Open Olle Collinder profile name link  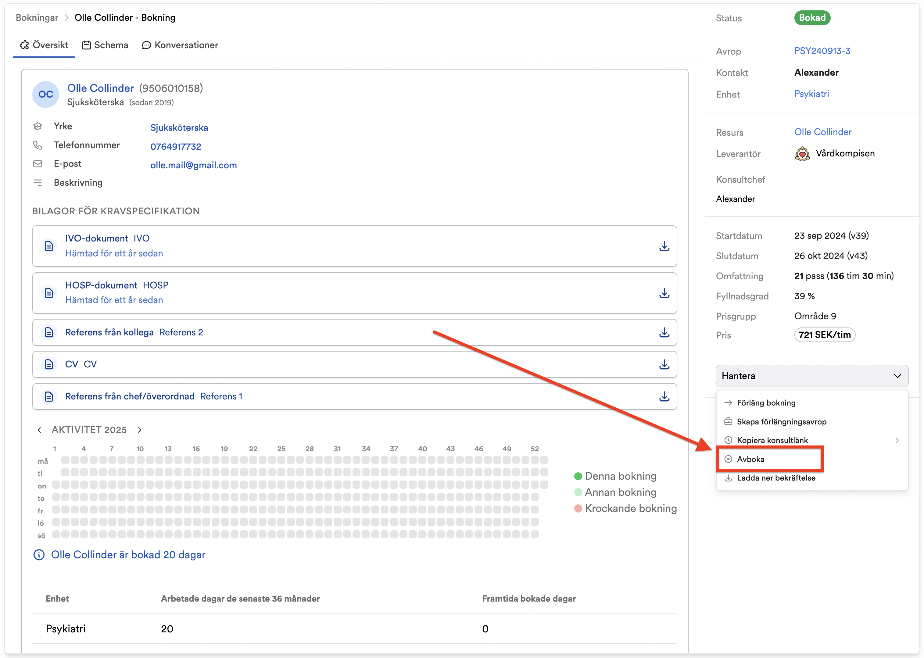coord(101,88)
